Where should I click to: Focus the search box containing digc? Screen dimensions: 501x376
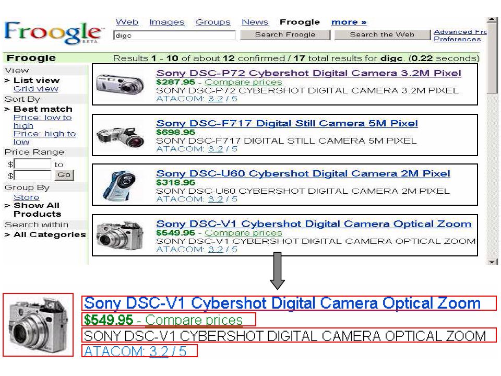click(x=174, y=35)
